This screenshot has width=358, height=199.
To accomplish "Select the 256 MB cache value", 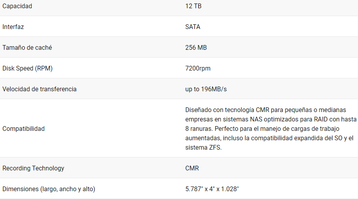I will [196, 48].
